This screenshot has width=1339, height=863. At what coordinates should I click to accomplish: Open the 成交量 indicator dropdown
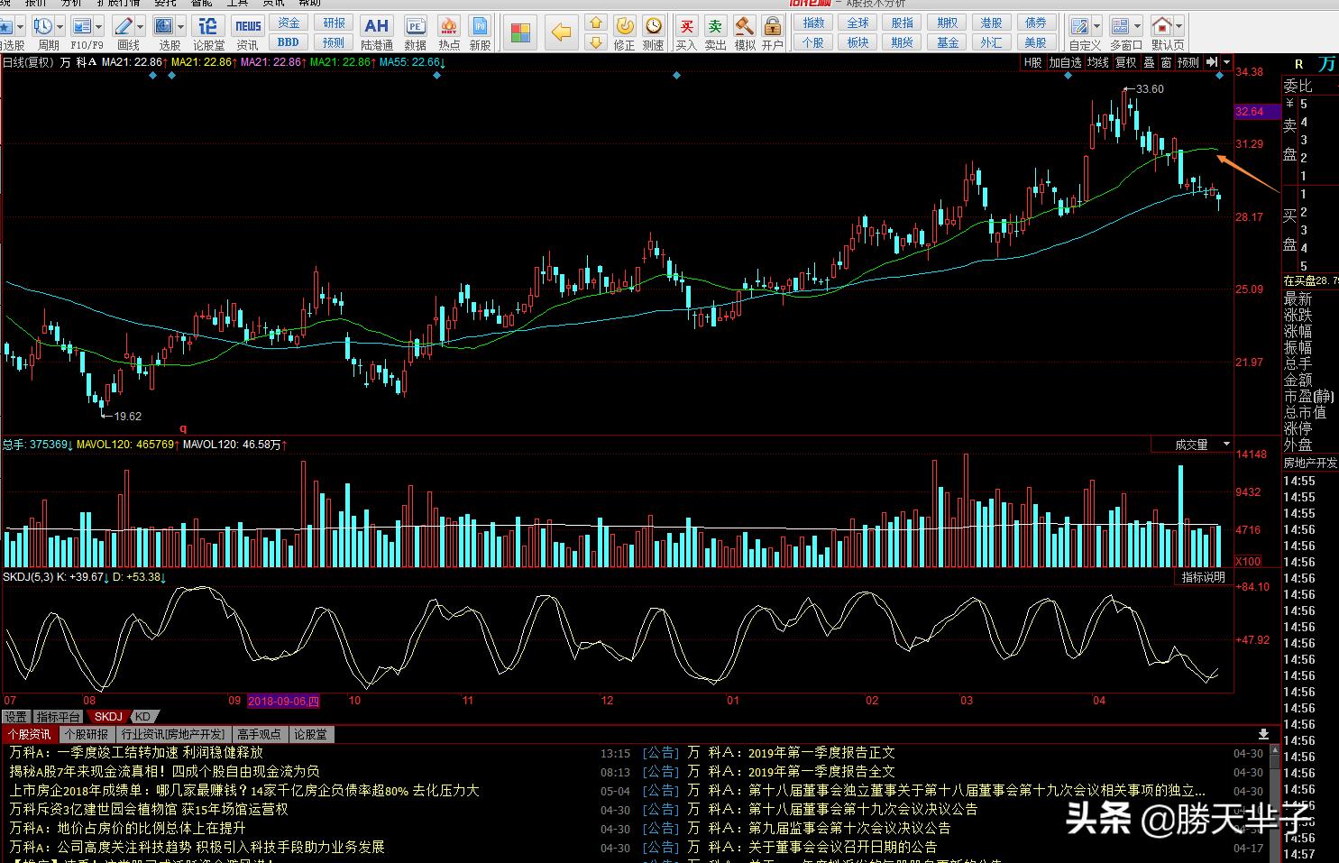1225,445
